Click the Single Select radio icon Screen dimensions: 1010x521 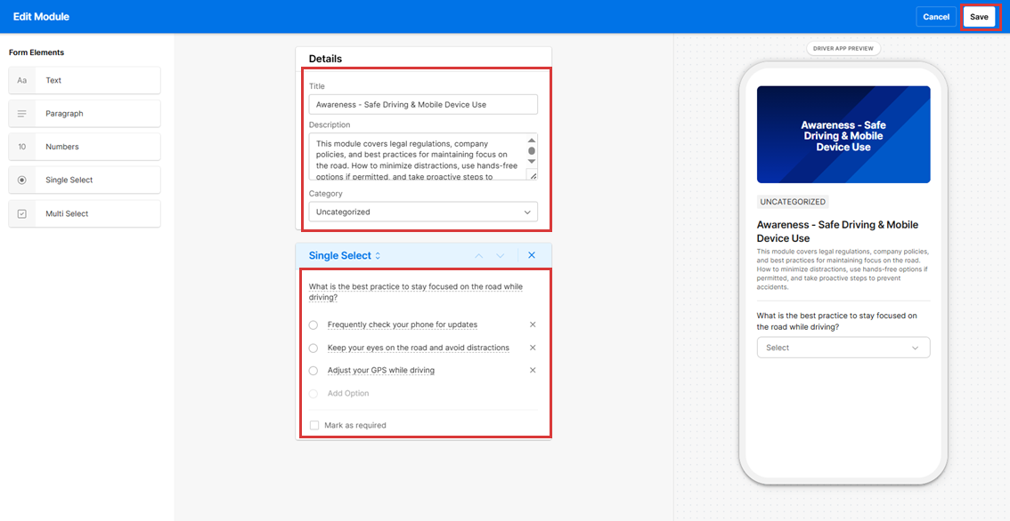tap(22, 180)
